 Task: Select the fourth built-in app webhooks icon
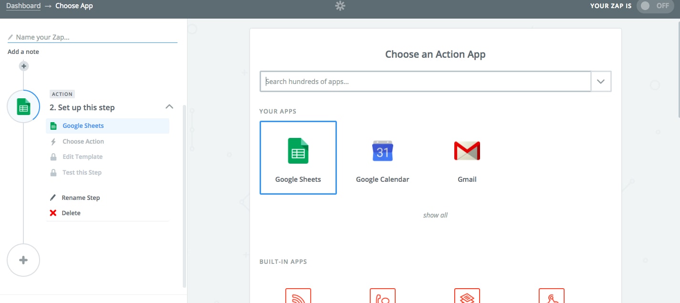click(552, 296)
